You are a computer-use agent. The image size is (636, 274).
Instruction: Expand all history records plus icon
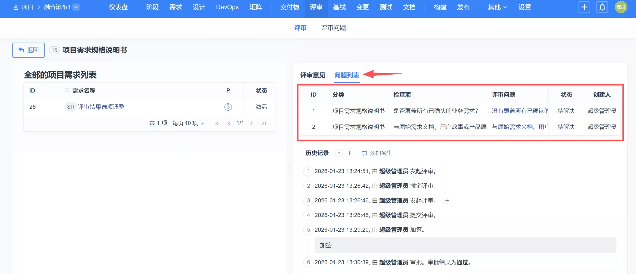click(x=349, y=153)
